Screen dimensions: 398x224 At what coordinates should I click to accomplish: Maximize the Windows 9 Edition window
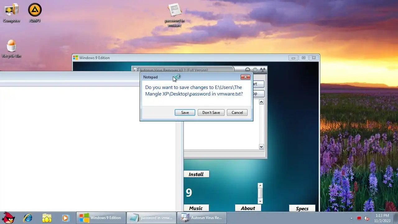tap(303, 58)
